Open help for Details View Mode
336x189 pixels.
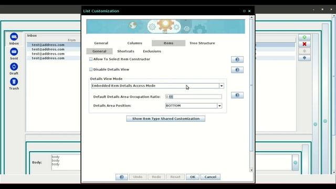point(237,95)
